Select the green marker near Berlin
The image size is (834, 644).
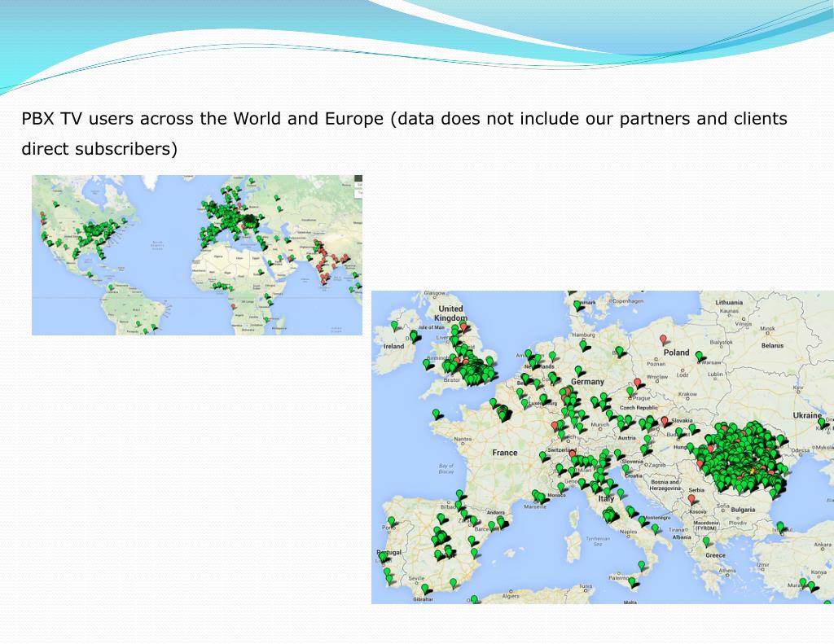click(619, 351)
